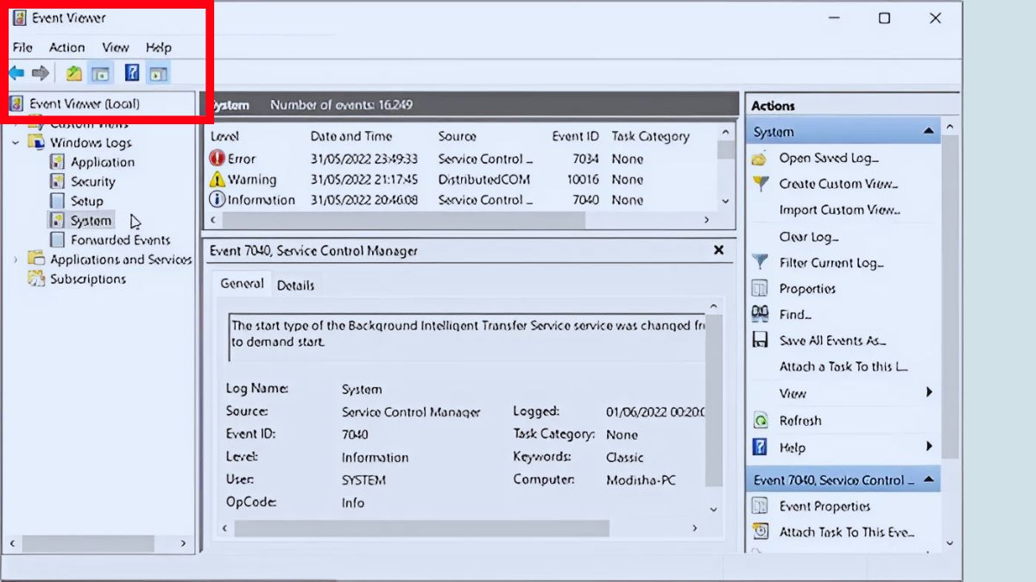Screen dimensions: 1036x582
Task: Click Clear Log action
Action: (x=809, y=236)
